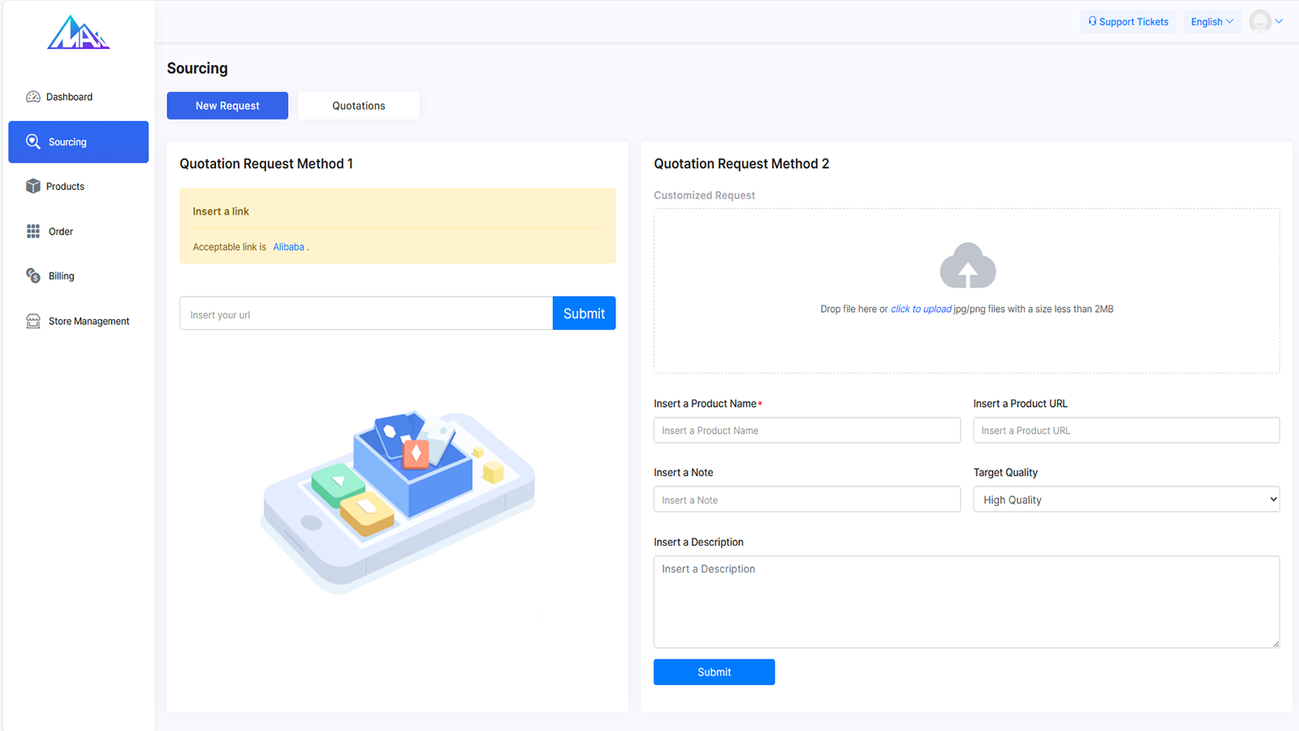The width and height of the screenshot is (1299, 731).
Task: Open the Target Quality dropdown
Action: pos(1126,500)
